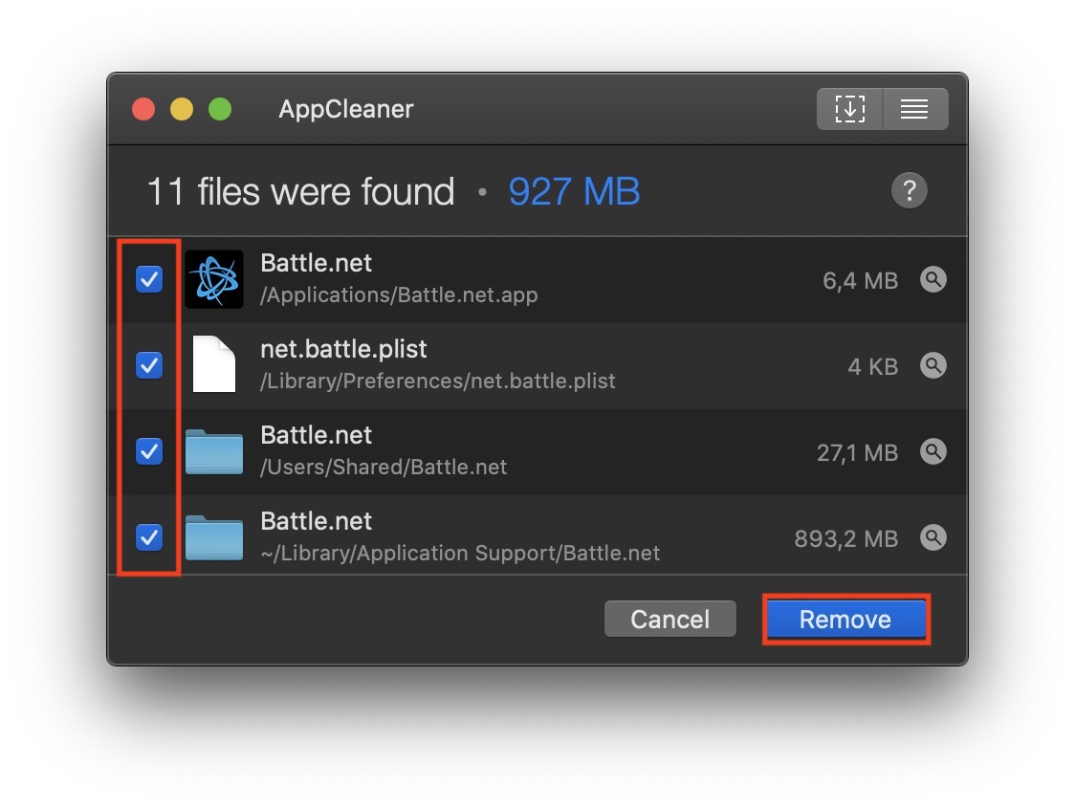Toggle the checkbox for /Users/Shared/Battle.net

(149, 451)
